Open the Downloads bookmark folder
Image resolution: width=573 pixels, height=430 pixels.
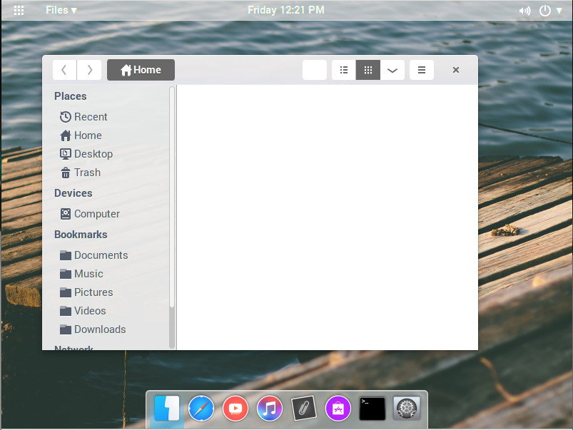(99, 329)
